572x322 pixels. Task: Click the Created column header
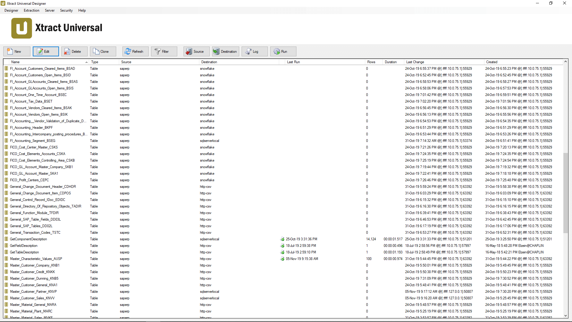pyautogui.click(x=523, y=62)
